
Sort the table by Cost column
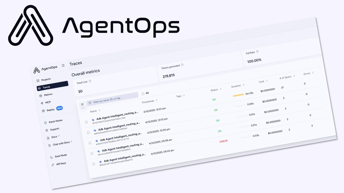coord(263,81)
